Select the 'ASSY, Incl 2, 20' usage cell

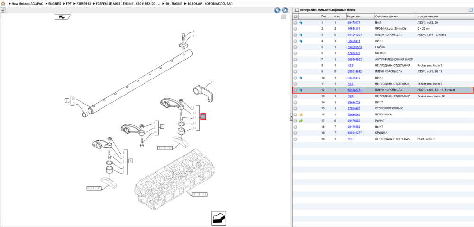[x=427, y=23]
